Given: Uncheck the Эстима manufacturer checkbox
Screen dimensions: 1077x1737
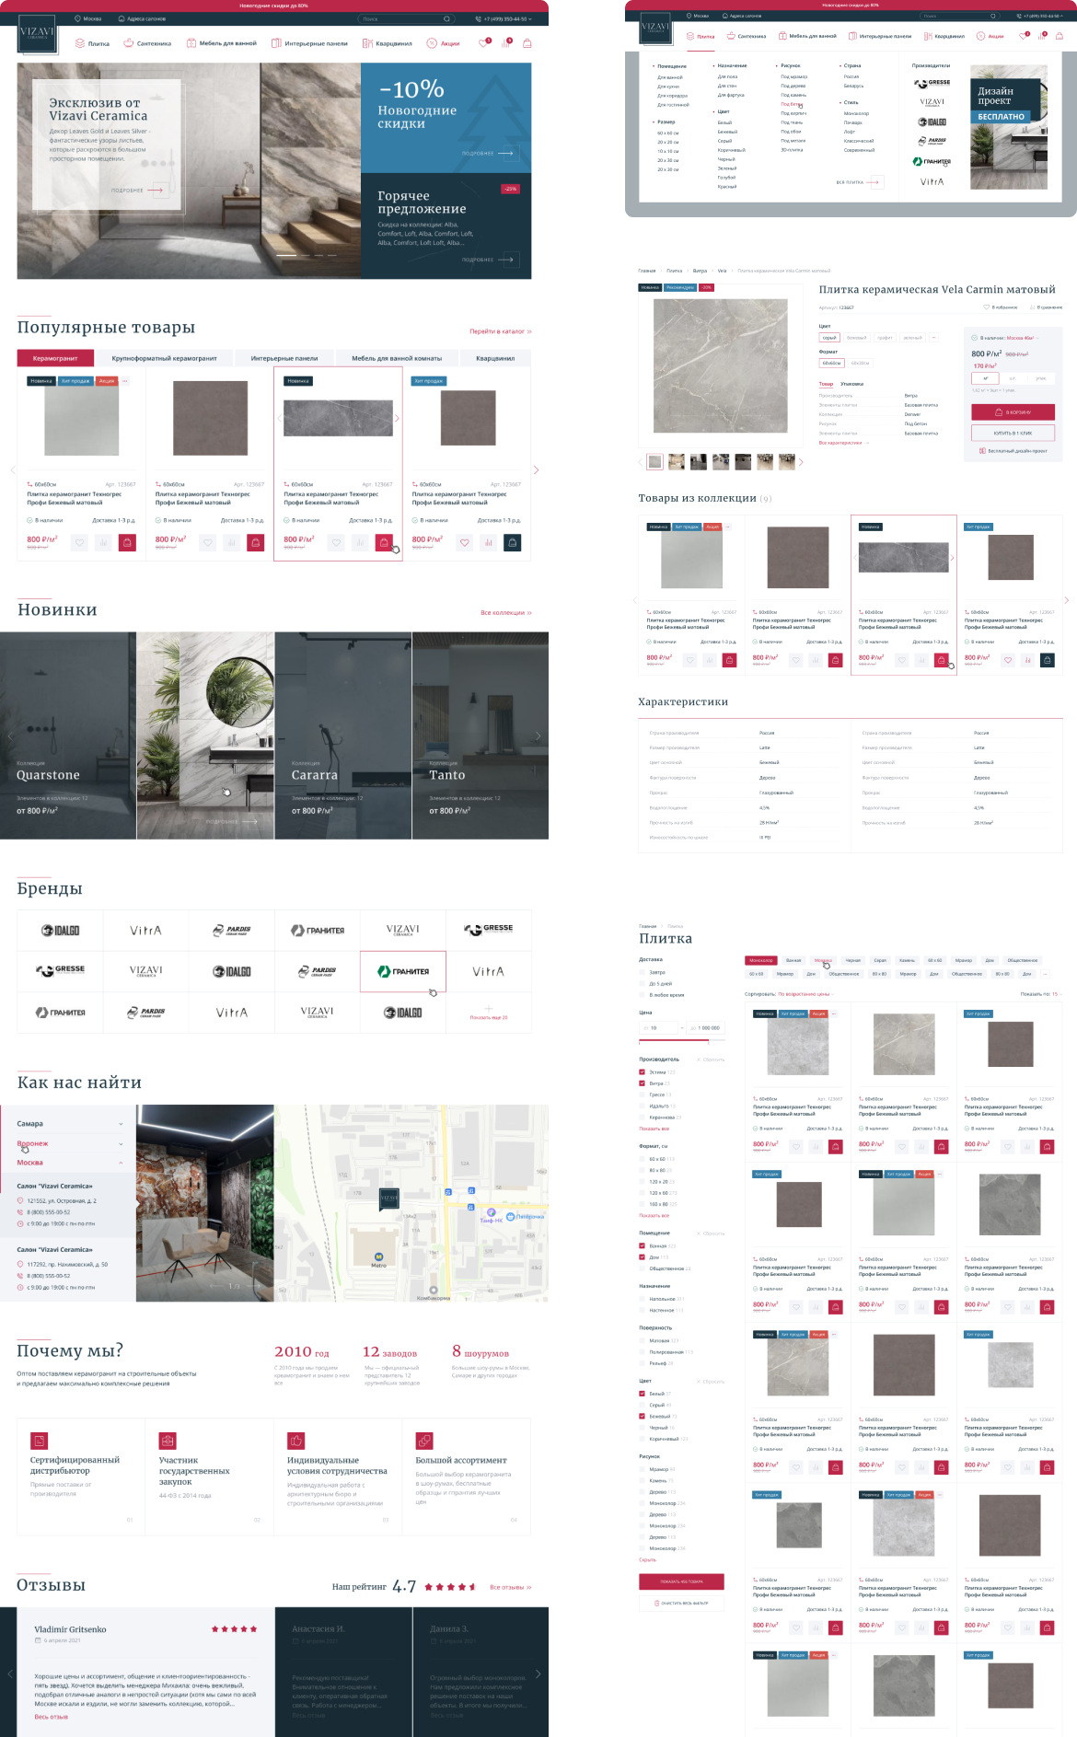Looking at the screenshot, I should [643, 1072].
